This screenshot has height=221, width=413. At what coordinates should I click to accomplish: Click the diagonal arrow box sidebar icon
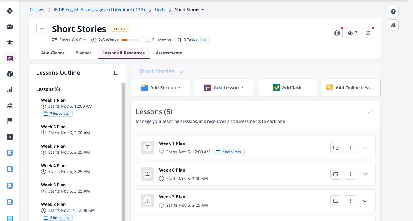point(10,137)
